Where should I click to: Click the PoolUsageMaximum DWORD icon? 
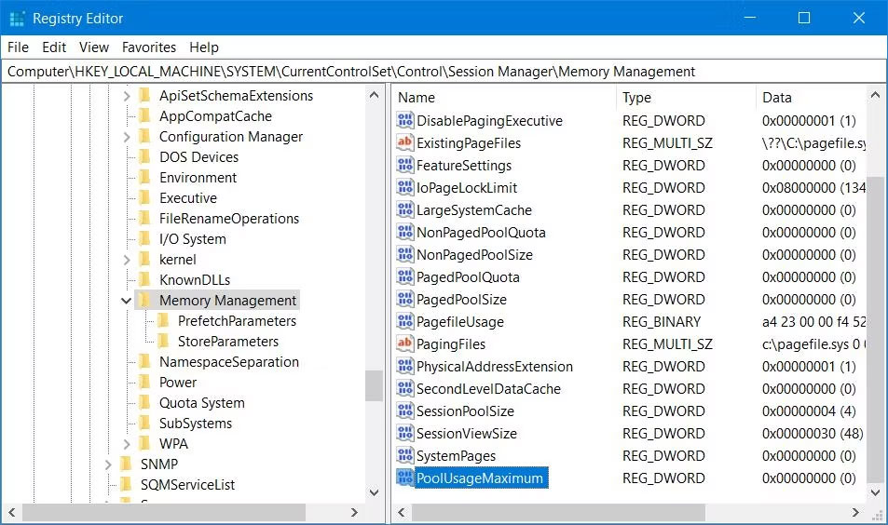[404, 478]
